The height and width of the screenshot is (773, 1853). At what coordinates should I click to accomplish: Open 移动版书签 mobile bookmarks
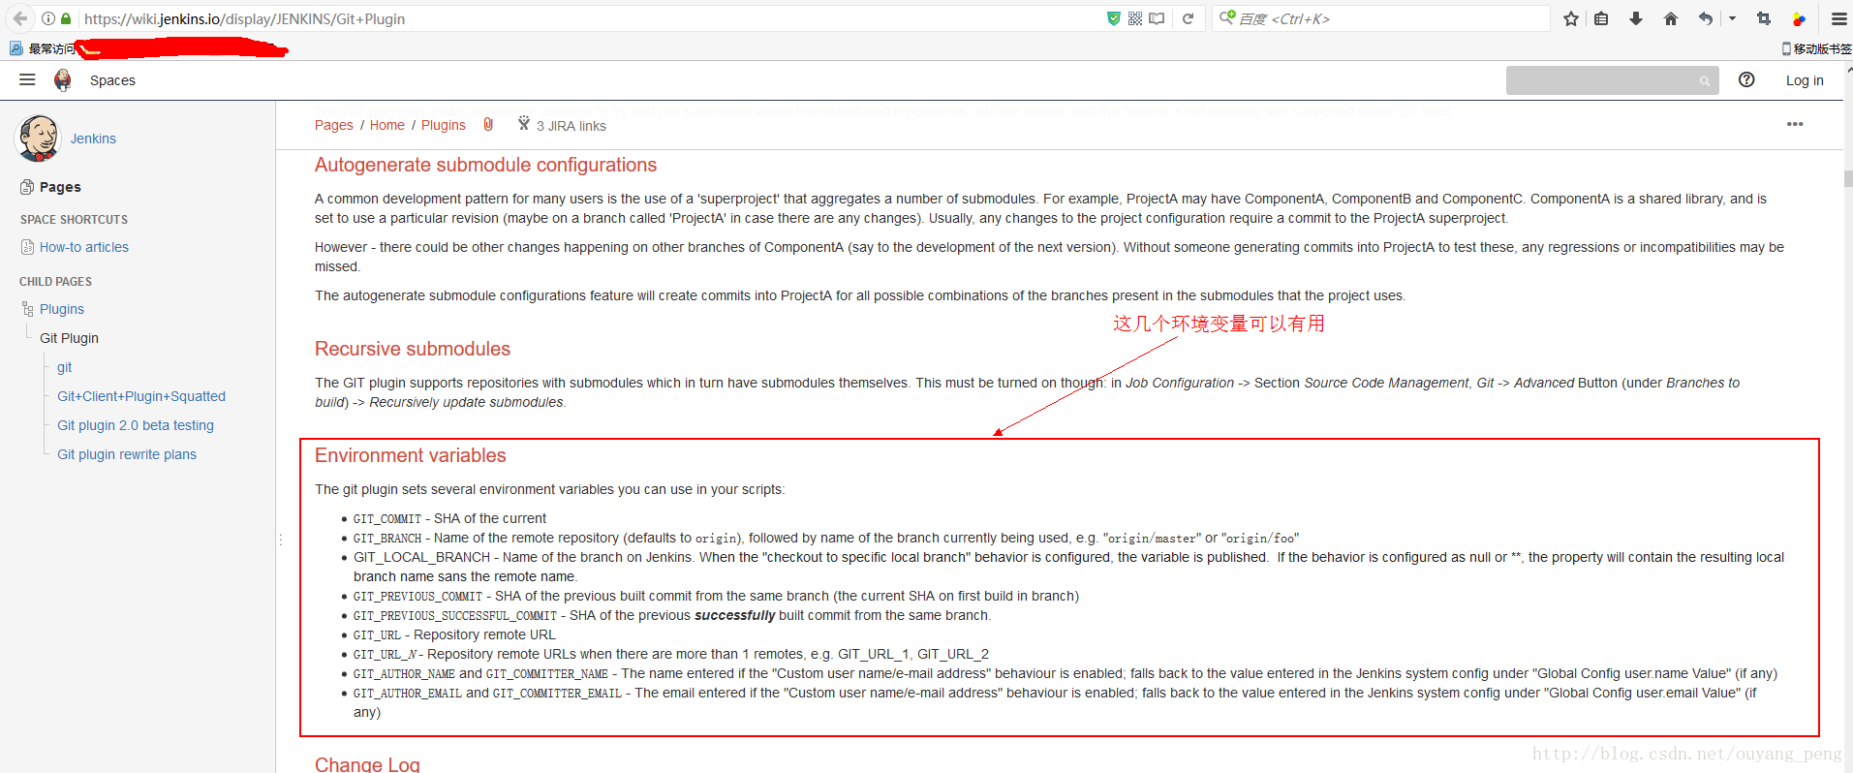pyautogui.click(x=1816, y=48)
